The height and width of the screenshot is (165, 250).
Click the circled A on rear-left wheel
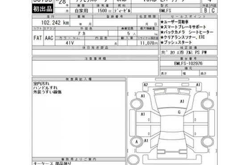pos(137,142)
